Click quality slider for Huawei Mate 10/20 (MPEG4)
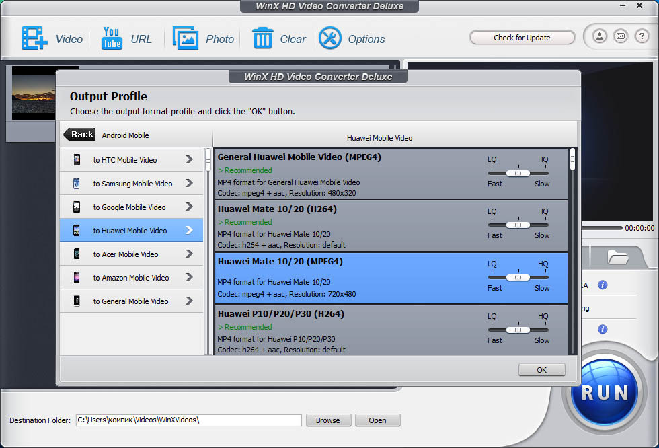This screenshot has width=659, height=448. click(518, 277)
